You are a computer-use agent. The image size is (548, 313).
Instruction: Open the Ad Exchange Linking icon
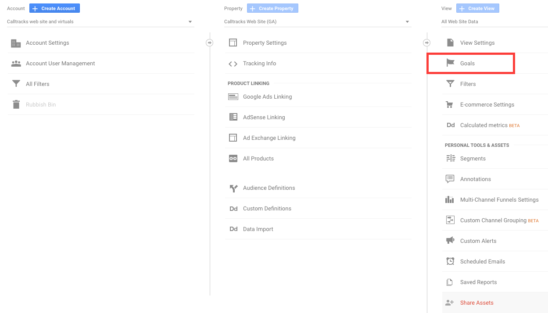tap(233, 138)
